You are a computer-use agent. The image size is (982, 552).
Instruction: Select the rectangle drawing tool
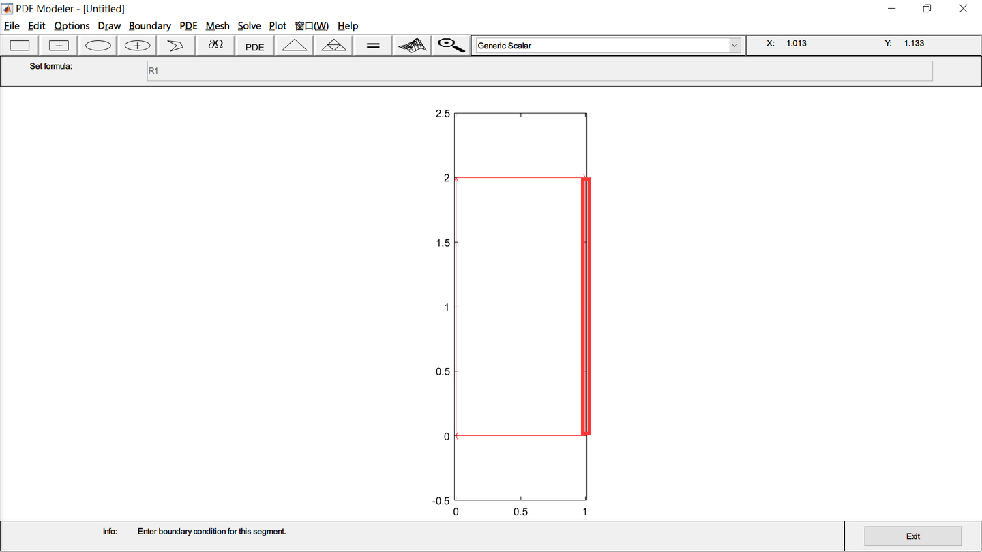click(19, 45)
